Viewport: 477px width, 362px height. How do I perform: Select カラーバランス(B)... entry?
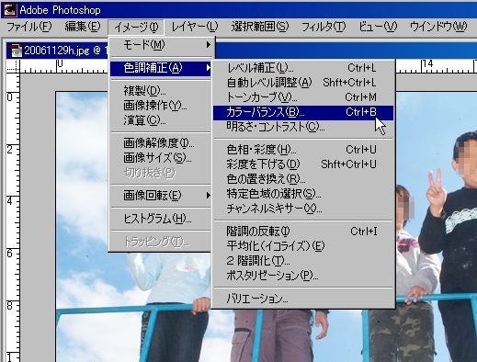302,112
